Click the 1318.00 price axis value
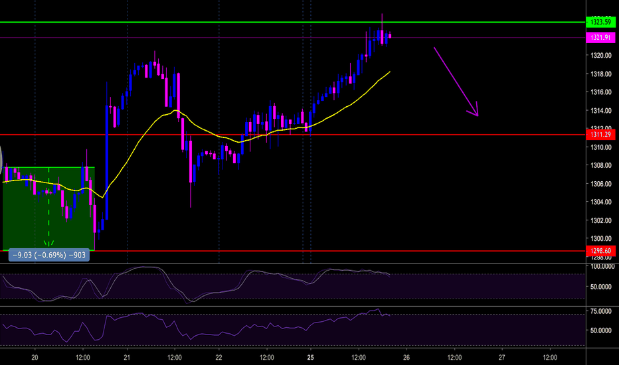Image resolution: width=619 pixels, height=365 pixels. coord(601,74)
